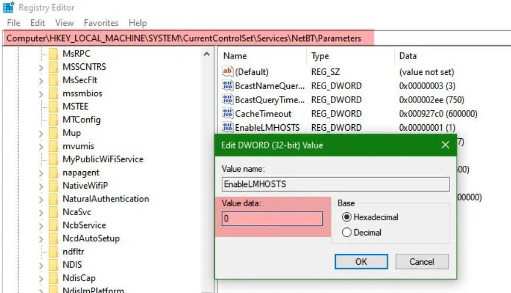Screen dimensions: 511x293
Task: Select the Decimal base option
Action: [347, 232]
